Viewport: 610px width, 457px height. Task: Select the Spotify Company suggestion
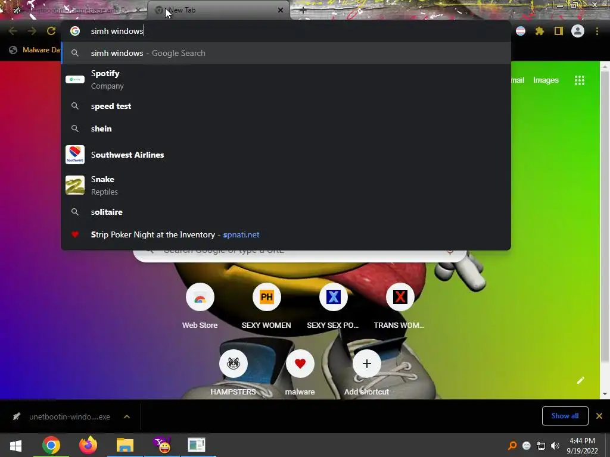pos(286,79)
